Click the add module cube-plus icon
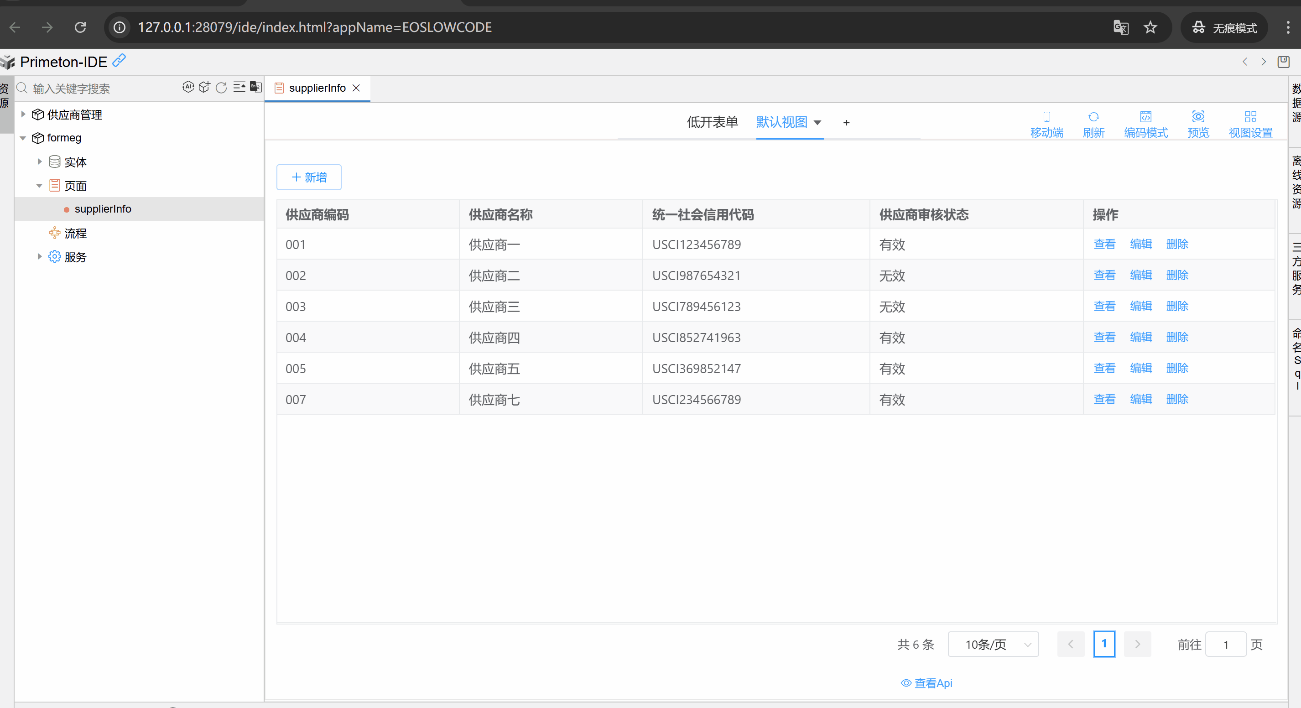 [204, 87]
